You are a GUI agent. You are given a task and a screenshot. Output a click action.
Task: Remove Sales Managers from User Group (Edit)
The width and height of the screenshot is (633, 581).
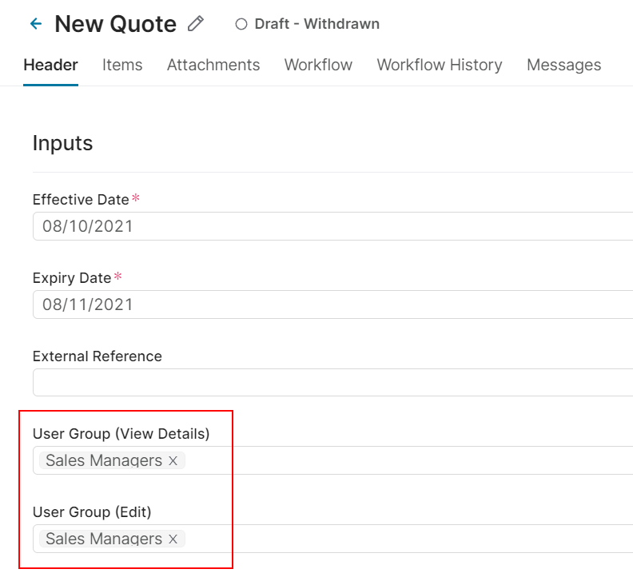[173, 539]
